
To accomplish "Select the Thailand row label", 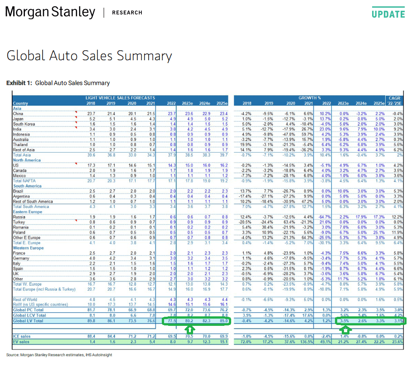I will click(x=20, y=145).
